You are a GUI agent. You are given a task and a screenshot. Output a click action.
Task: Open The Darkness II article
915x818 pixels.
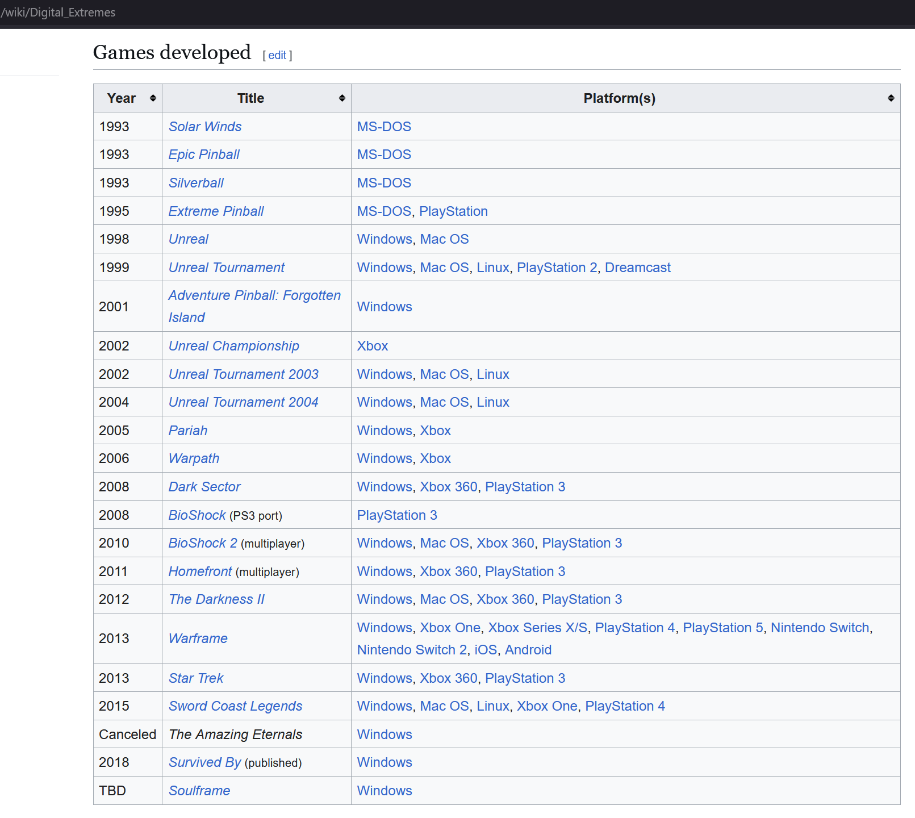pyautogui.click(x=217, y=599)
